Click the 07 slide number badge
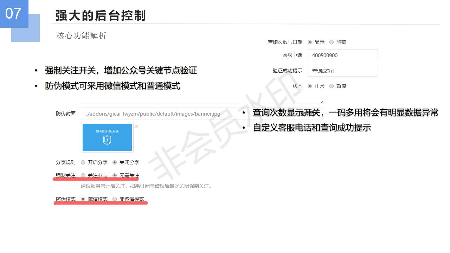The image size is (450, 253). coord(14,14)
